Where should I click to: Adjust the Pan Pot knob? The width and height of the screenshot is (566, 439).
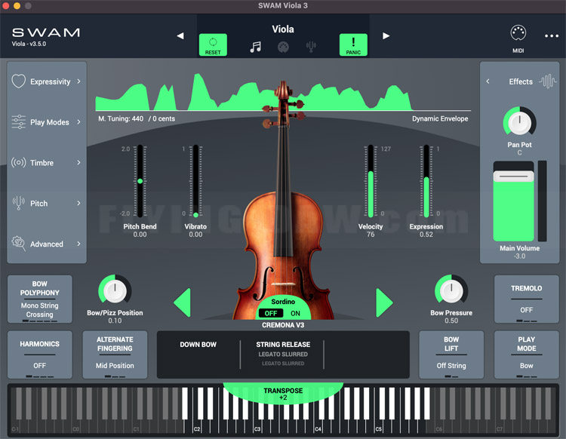point(519,123)
